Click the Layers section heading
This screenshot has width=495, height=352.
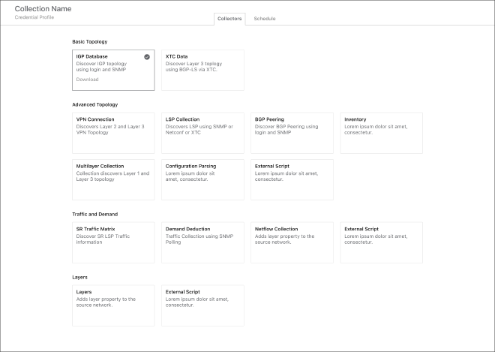tap(79, 277)
